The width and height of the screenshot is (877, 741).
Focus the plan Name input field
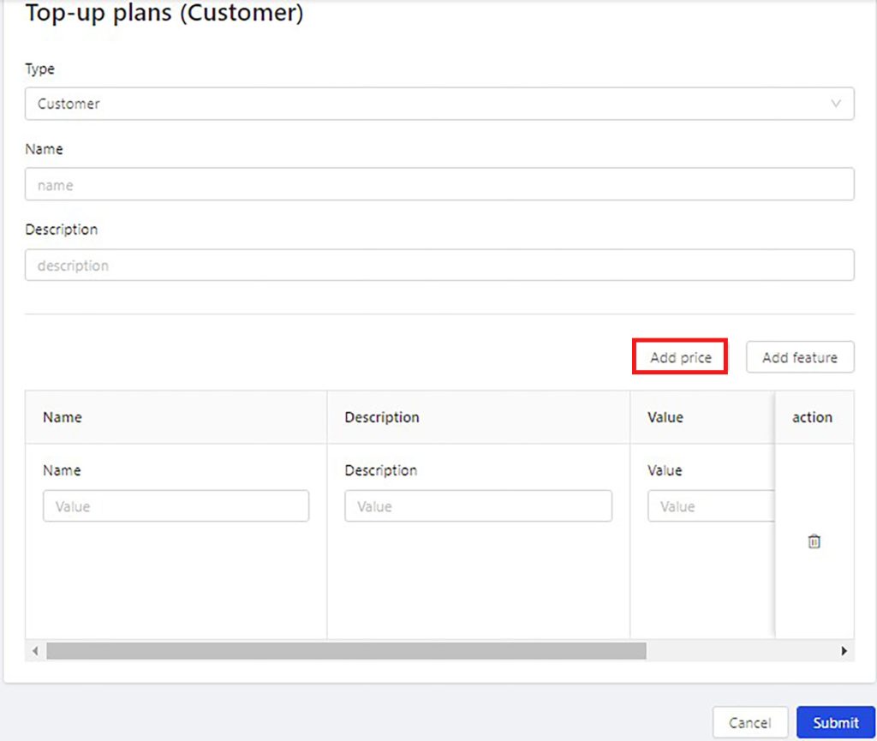click(439, 184)
